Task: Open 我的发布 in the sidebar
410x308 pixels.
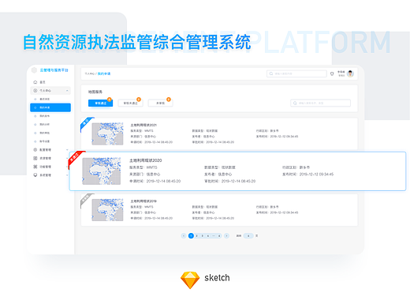Action: pos(44,116)
